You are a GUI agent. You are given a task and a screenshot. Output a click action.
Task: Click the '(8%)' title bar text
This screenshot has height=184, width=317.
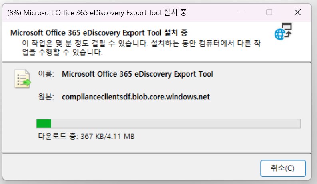(x=14, y=13)
